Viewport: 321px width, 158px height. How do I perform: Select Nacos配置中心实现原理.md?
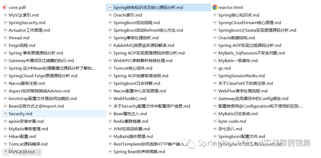point(140,91)
